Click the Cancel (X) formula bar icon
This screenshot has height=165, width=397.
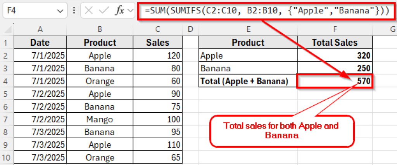[89, 11]
